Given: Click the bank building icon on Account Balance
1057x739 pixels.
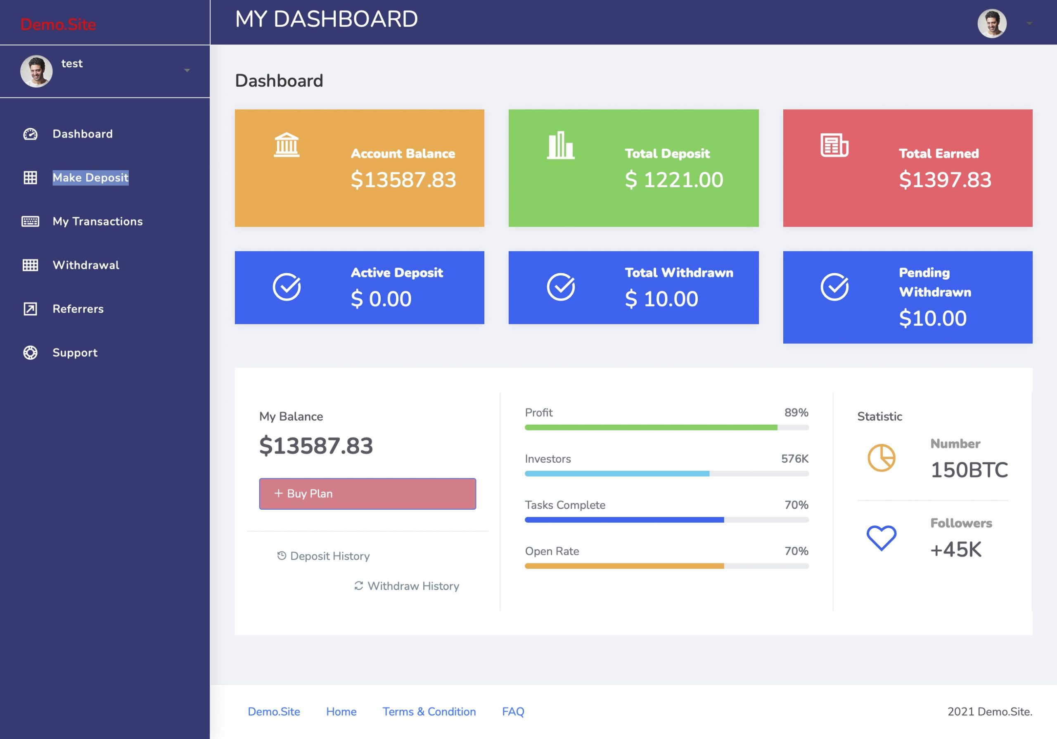Looking at the screenshot, I should pos(287,145).
